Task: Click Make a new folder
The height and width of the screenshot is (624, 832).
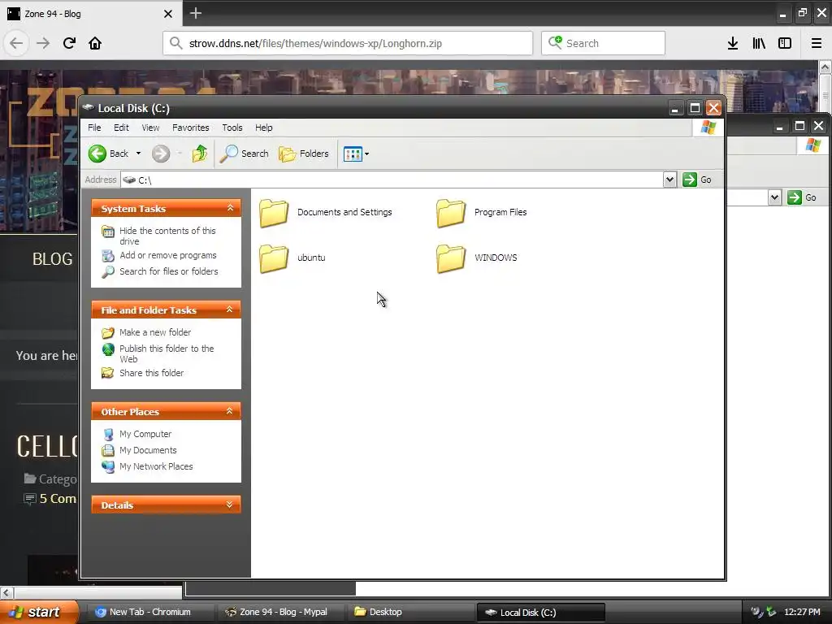Action: point(155,332)
